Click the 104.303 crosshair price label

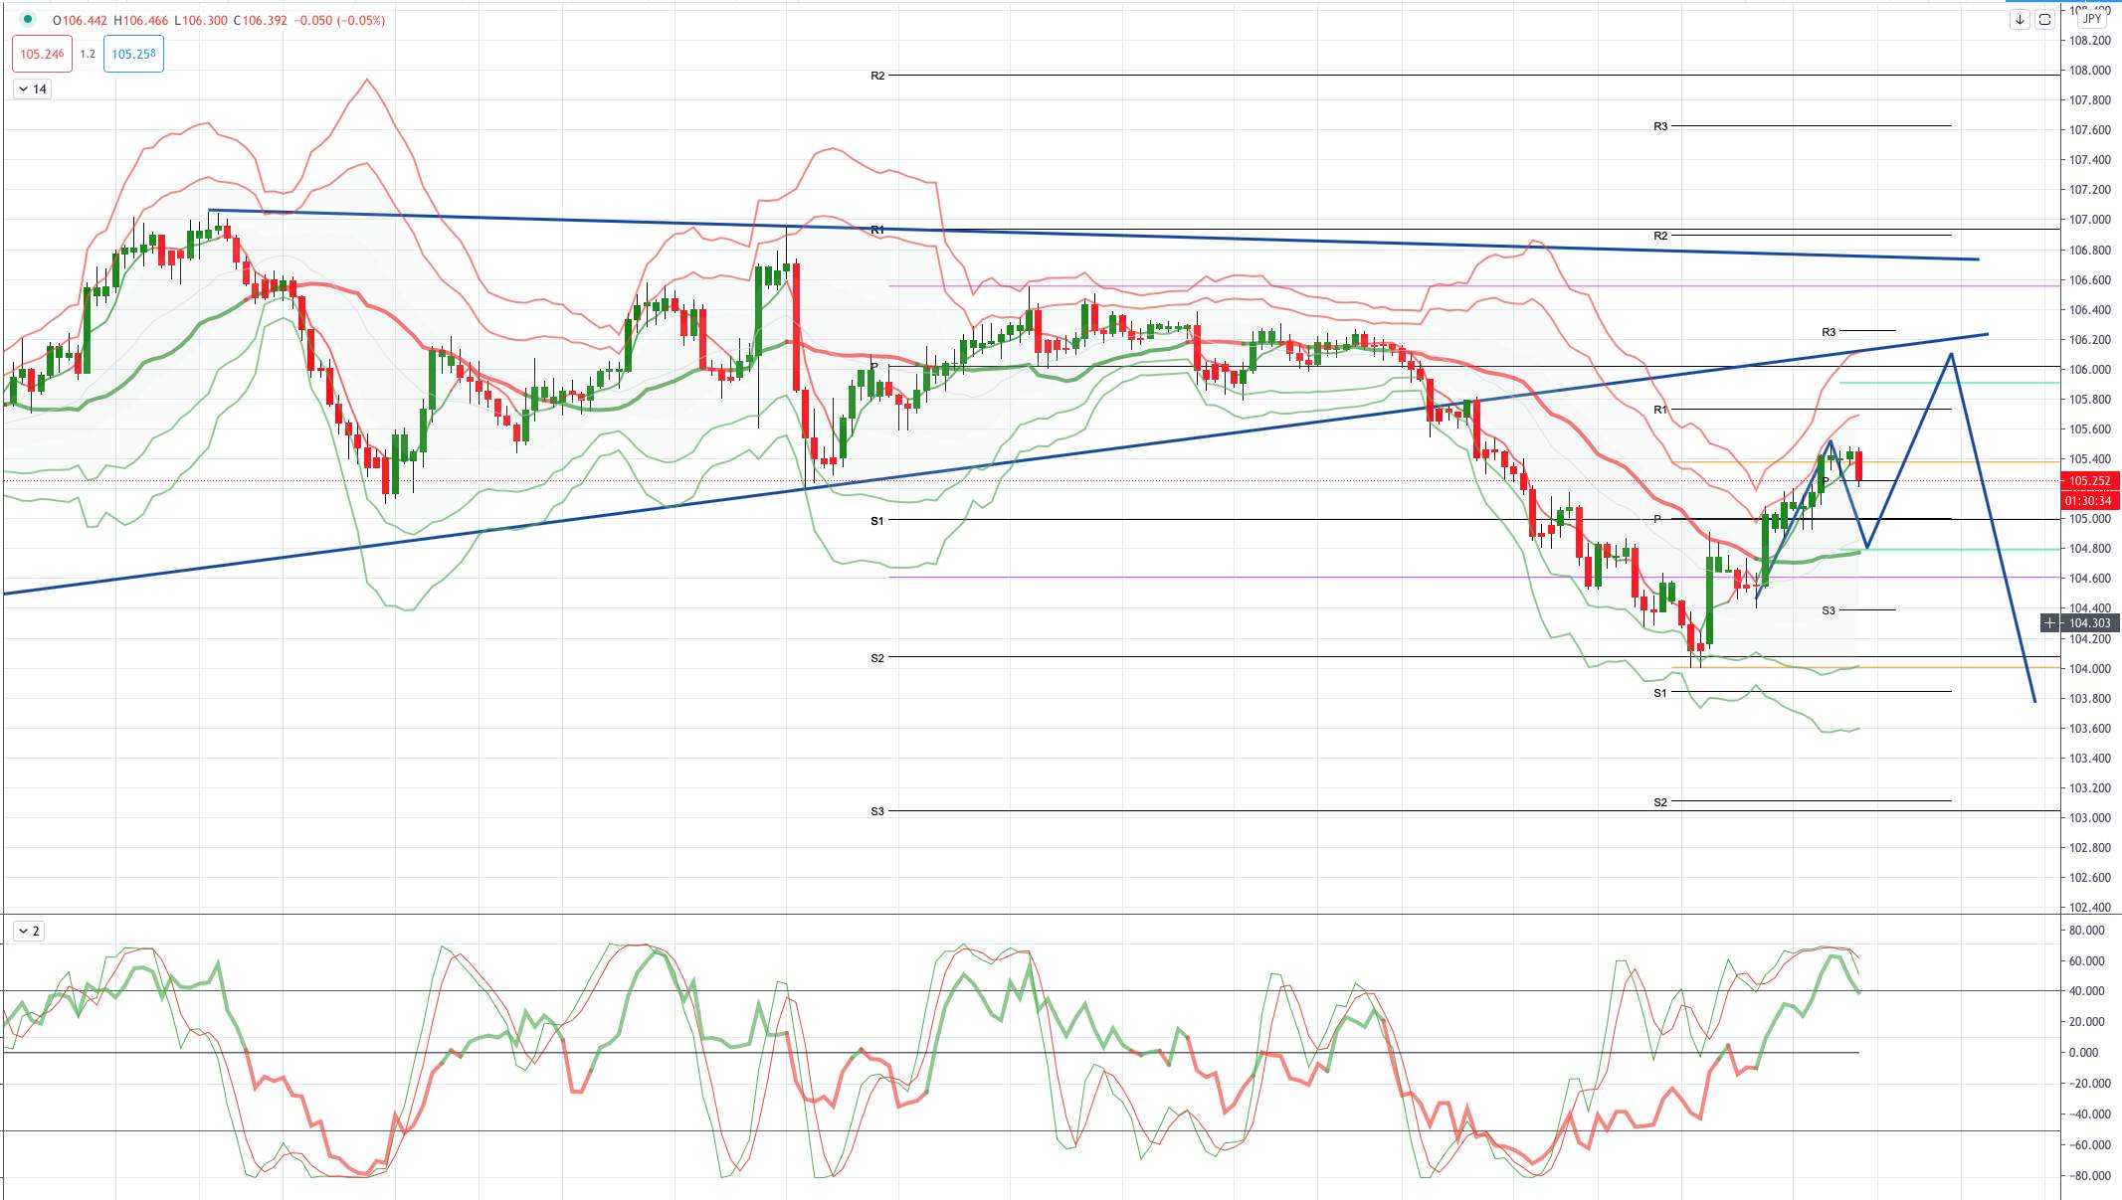[2090, 623]
